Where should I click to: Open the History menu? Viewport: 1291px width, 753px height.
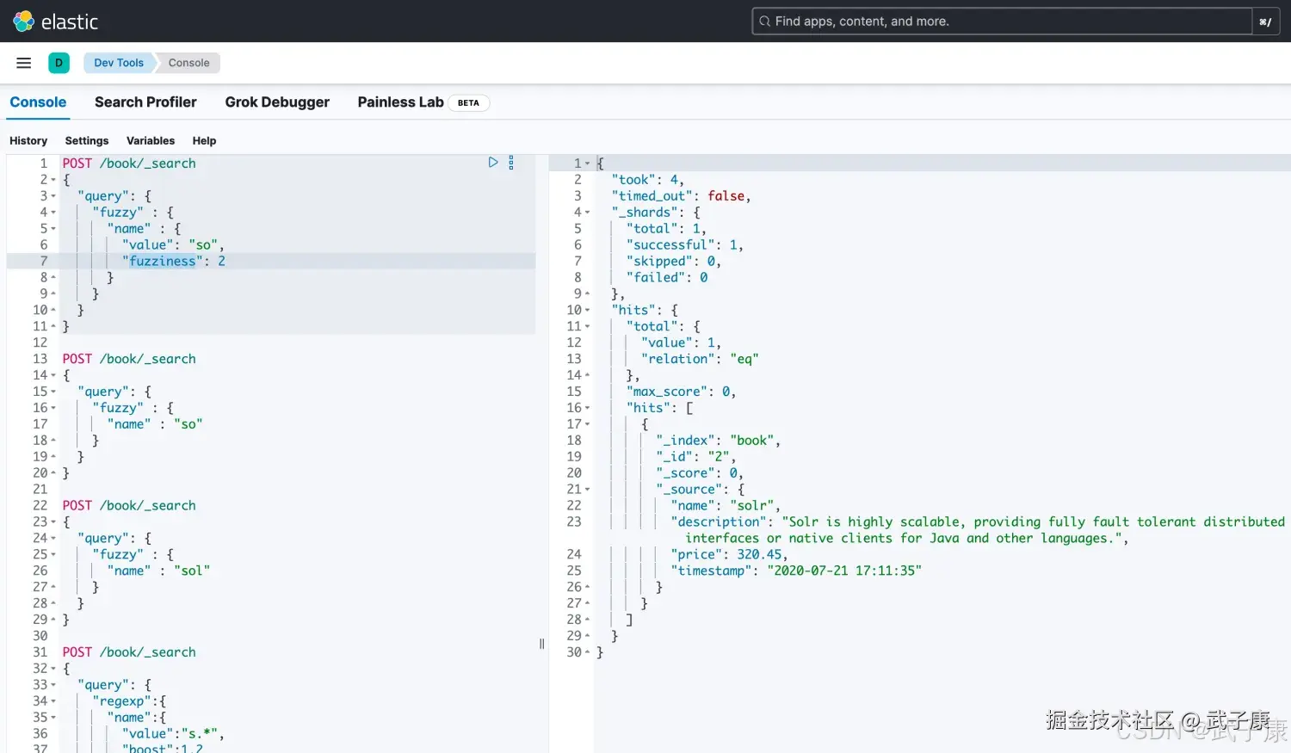click(x=28, y=140)
